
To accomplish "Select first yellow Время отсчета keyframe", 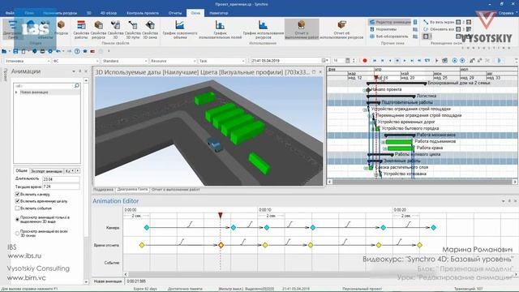I will tap(142, 245).
